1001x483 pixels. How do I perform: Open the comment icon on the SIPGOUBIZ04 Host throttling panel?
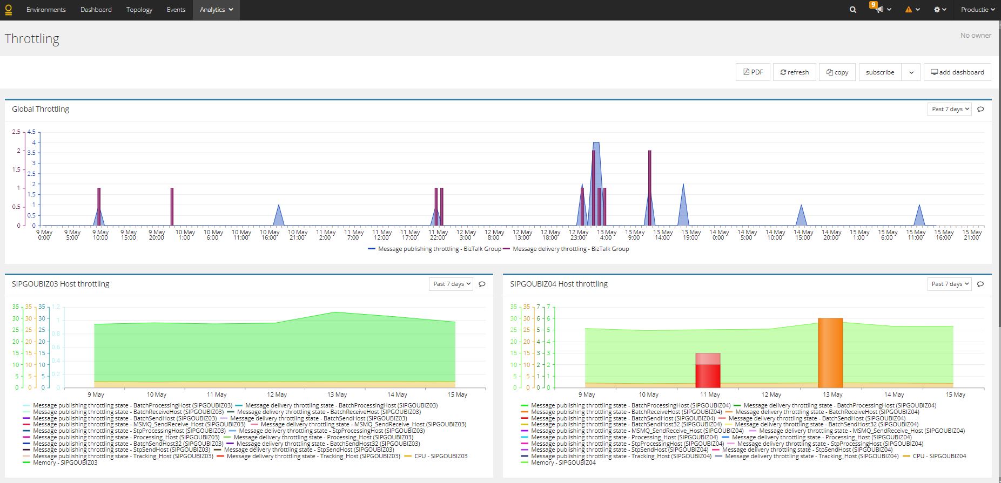tap(981, 284)
